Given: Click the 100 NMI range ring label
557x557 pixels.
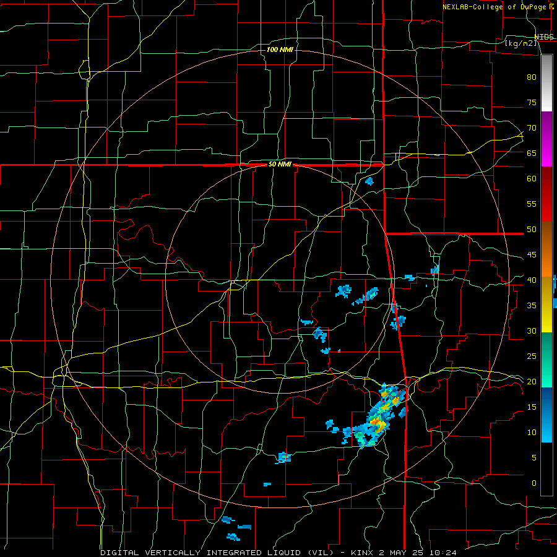Looking at the screenshot, I should tap(280, 50).
